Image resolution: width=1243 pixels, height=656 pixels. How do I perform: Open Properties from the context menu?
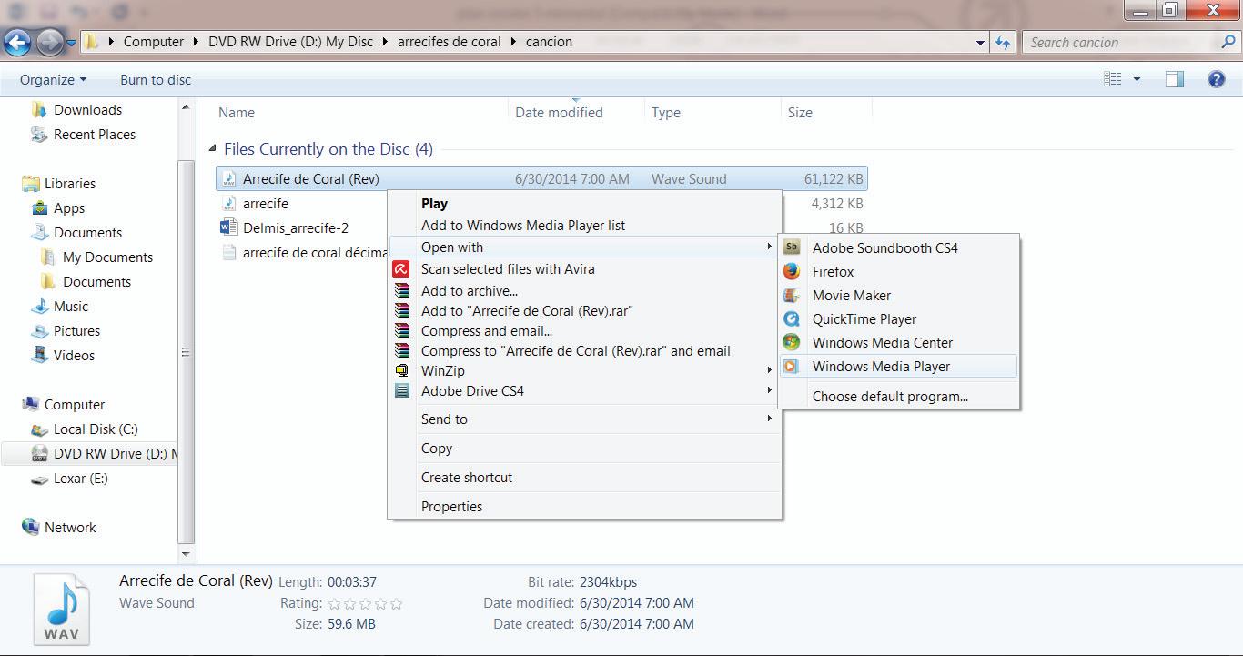pos(585,507)
